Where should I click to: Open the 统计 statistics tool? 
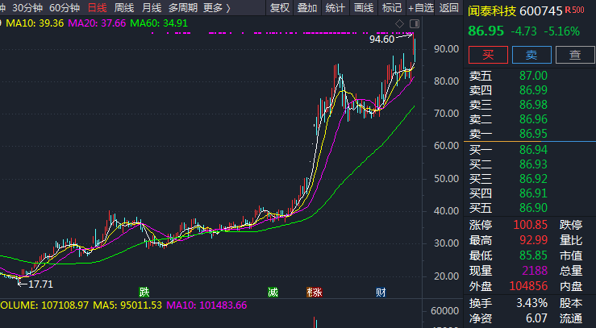click(336, 7)
